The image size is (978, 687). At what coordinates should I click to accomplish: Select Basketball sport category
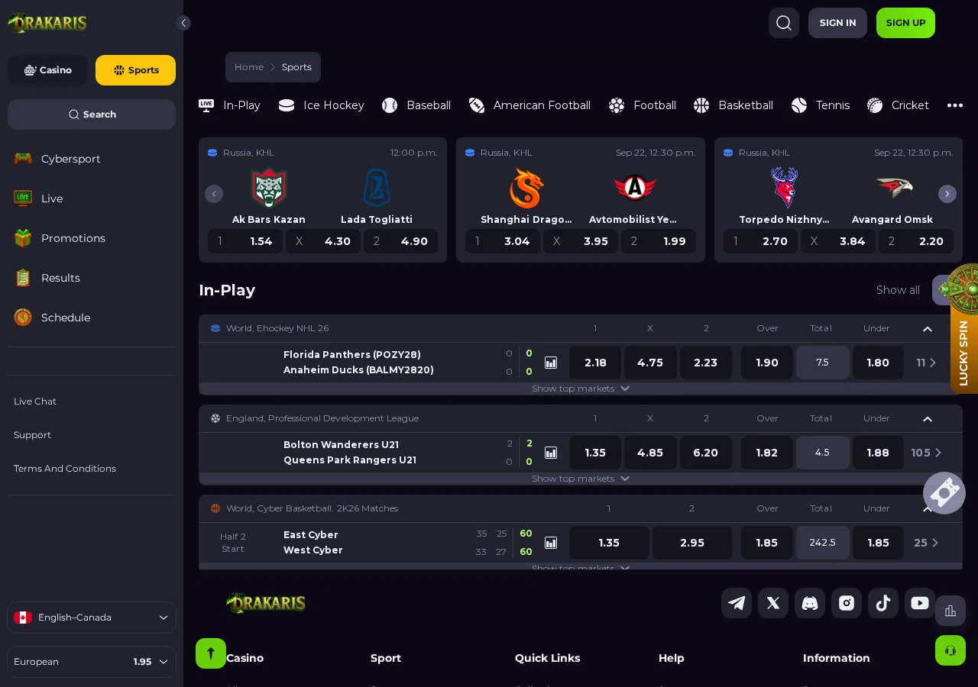click(733, 105)
